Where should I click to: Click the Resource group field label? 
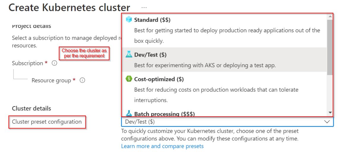point(51,80)
